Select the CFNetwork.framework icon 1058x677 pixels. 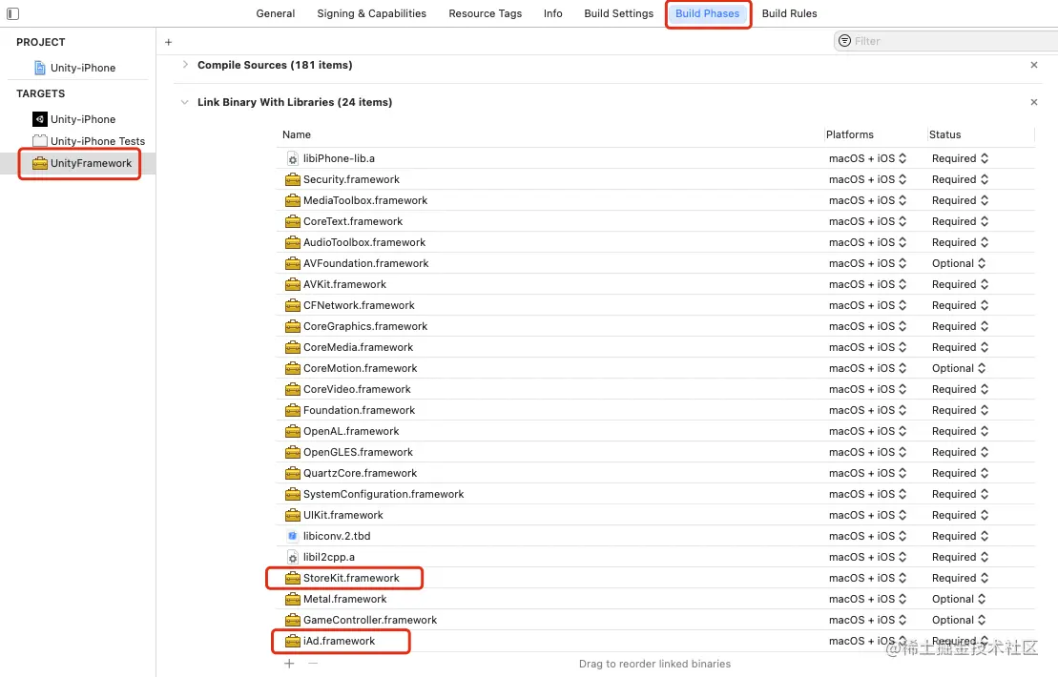(x=292, y=305)
